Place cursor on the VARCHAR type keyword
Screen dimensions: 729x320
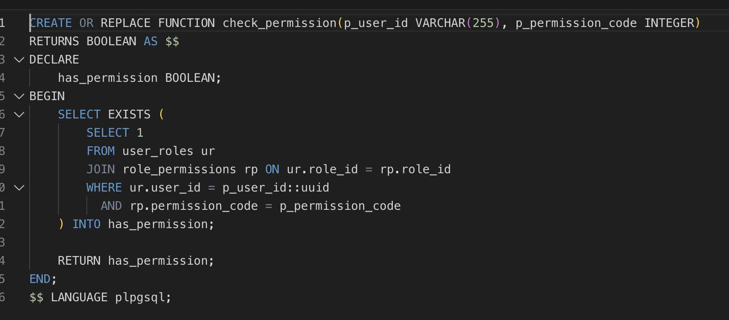click(440, 23)
